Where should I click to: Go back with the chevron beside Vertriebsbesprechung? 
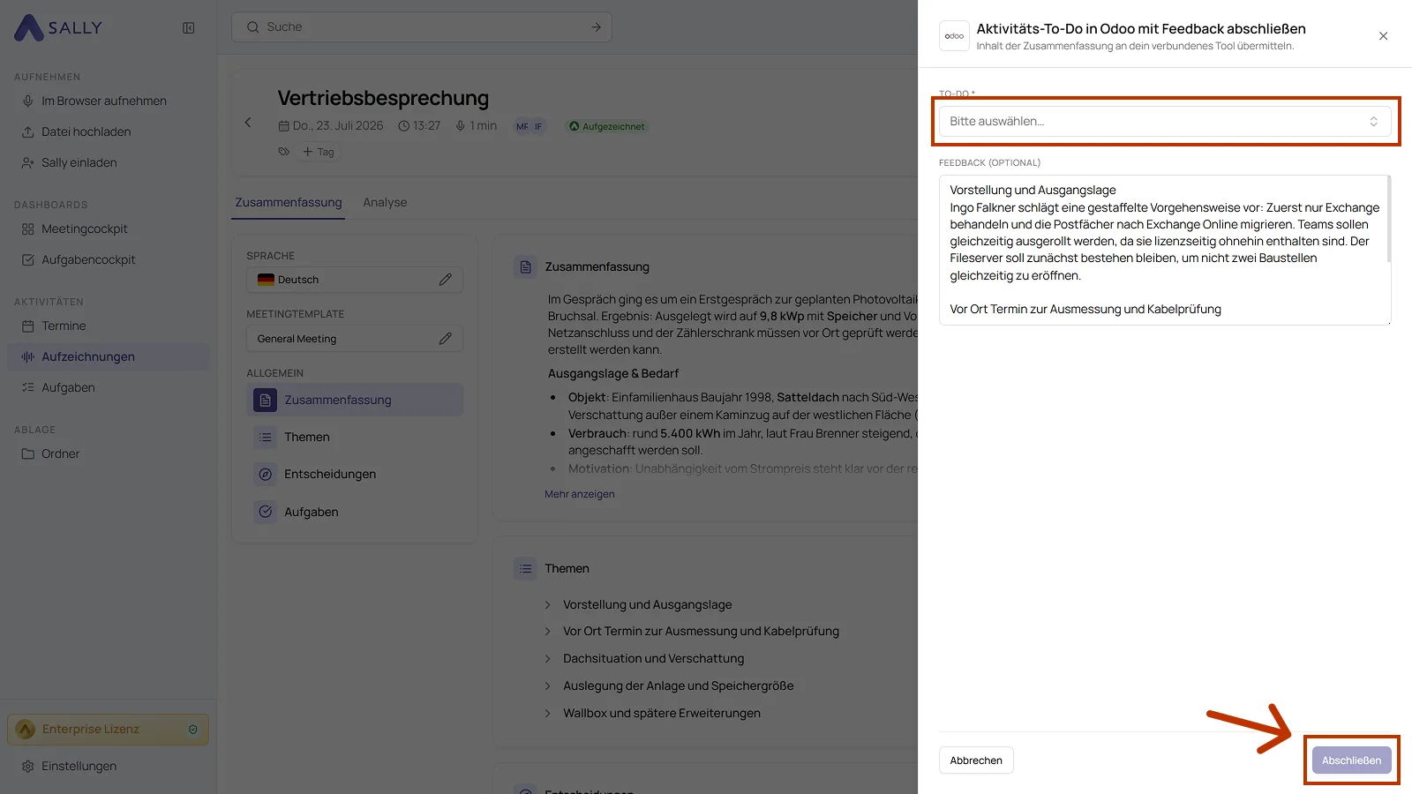click(248, 123)
